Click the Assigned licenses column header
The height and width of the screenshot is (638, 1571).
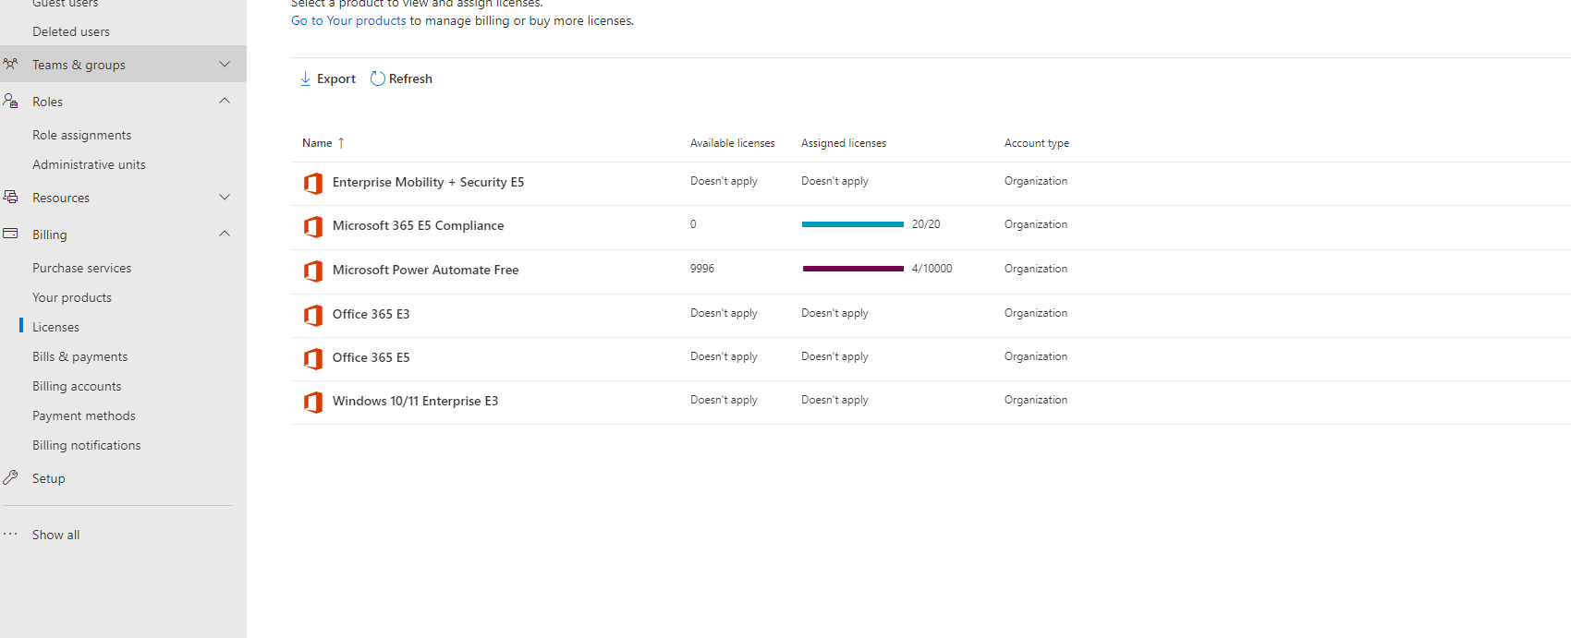tap(843, 143)
